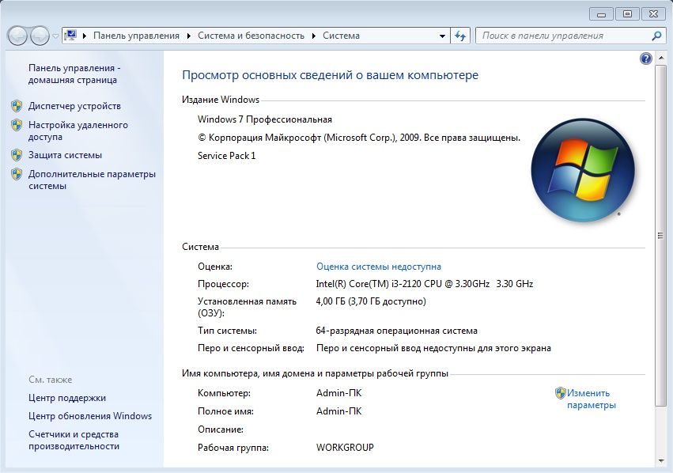
Task: Maximize the Система window
Action: tap(627, 14)
